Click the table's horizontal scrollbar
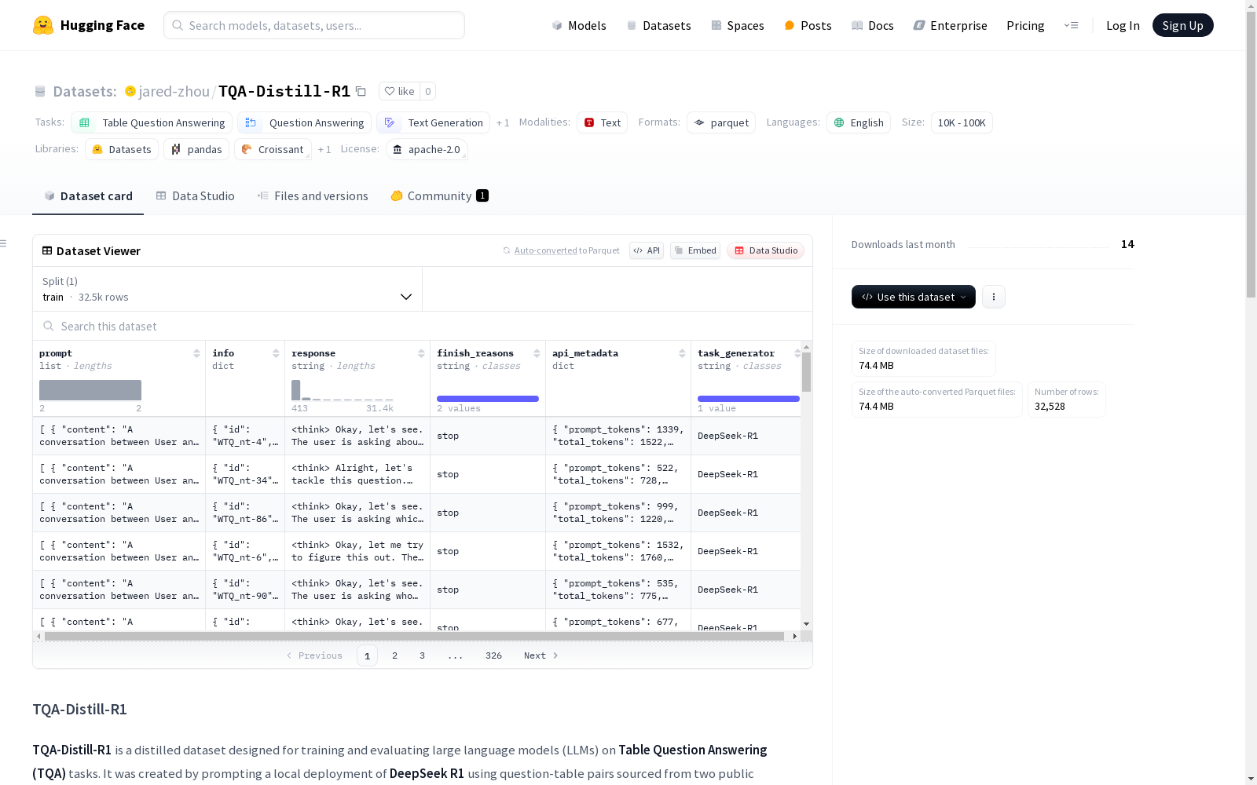 pos(414,636)
